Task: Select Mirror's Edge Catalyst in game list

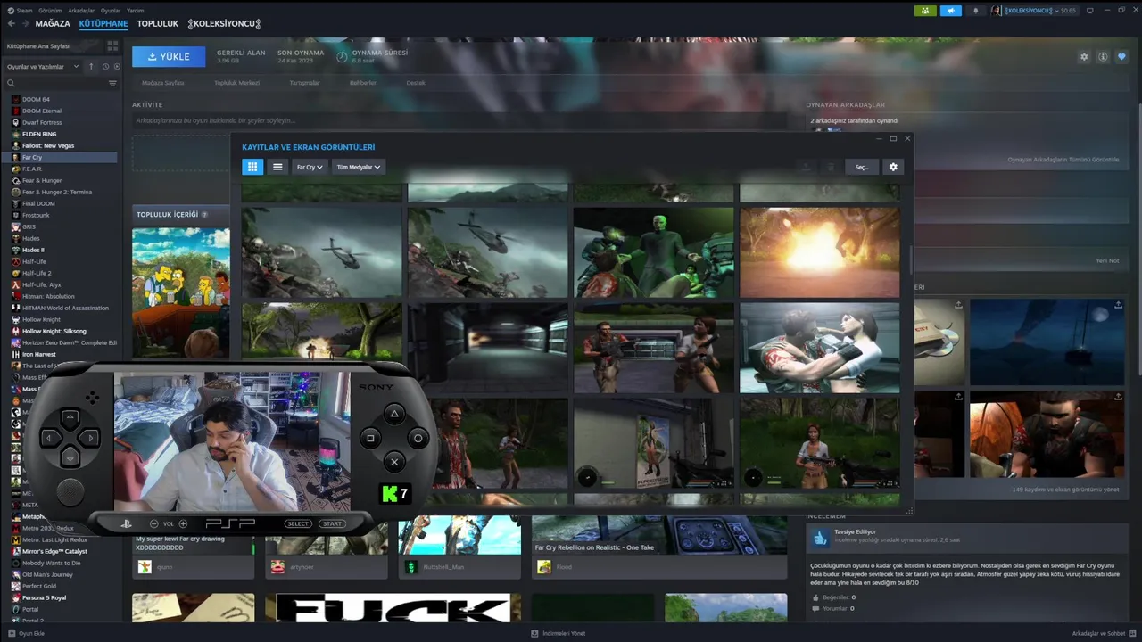Action: 54,551
